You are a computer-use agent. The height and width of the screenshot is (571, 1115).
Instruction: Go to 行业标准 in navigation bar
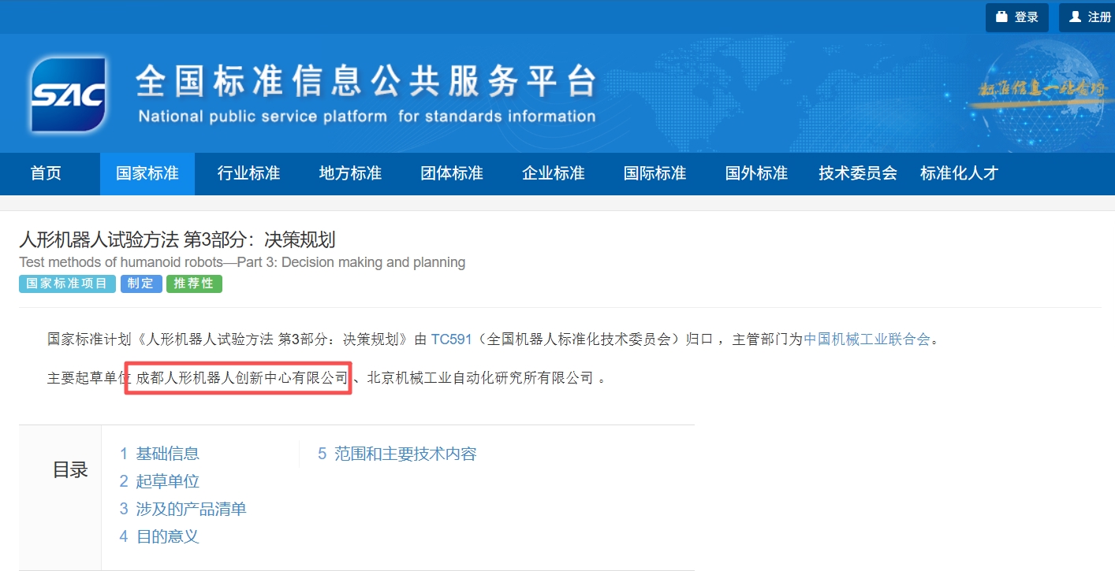click(x=248, y=173)
